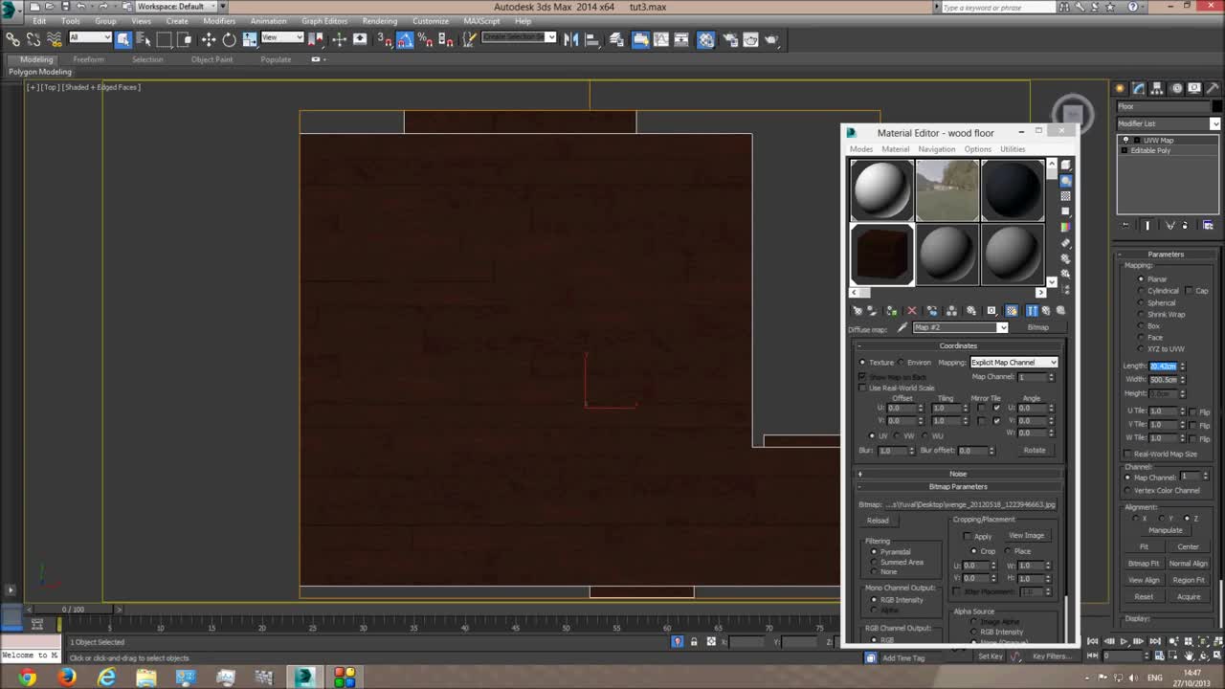Screen dimensions: 1225x689
Task: Open the Graph Editors menu
Action: click(x=324, y=21)
